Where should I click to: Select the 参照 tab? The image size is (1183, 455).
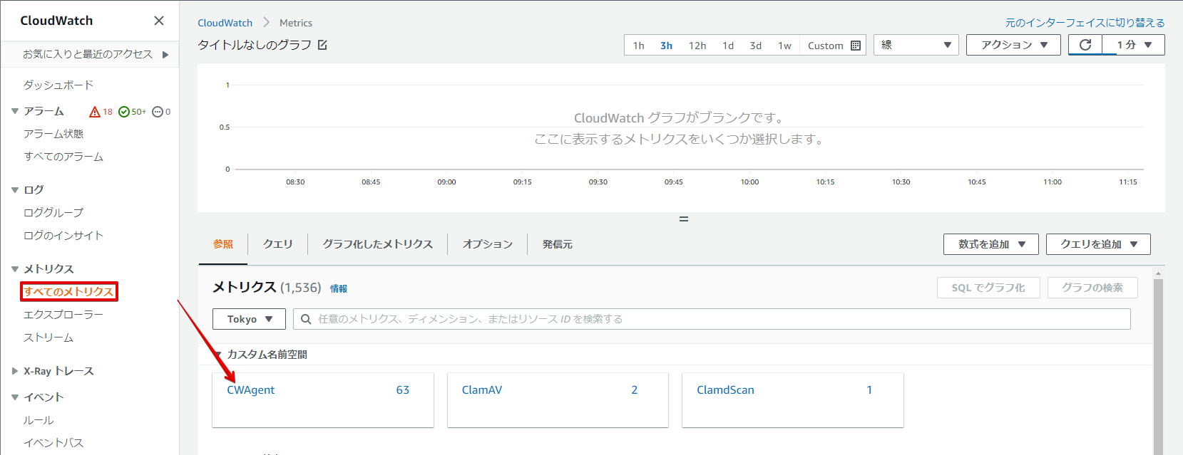click(x=223, y=244)
